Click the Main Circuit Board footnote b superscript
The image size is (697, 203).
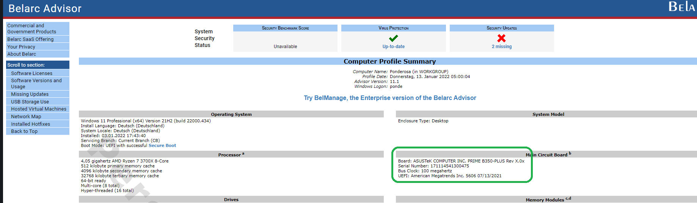570,153
